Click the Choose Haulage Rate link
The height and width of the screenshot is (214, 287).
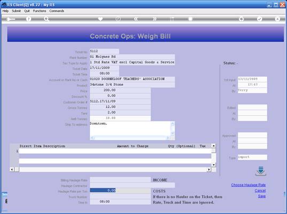click(248, 185)
